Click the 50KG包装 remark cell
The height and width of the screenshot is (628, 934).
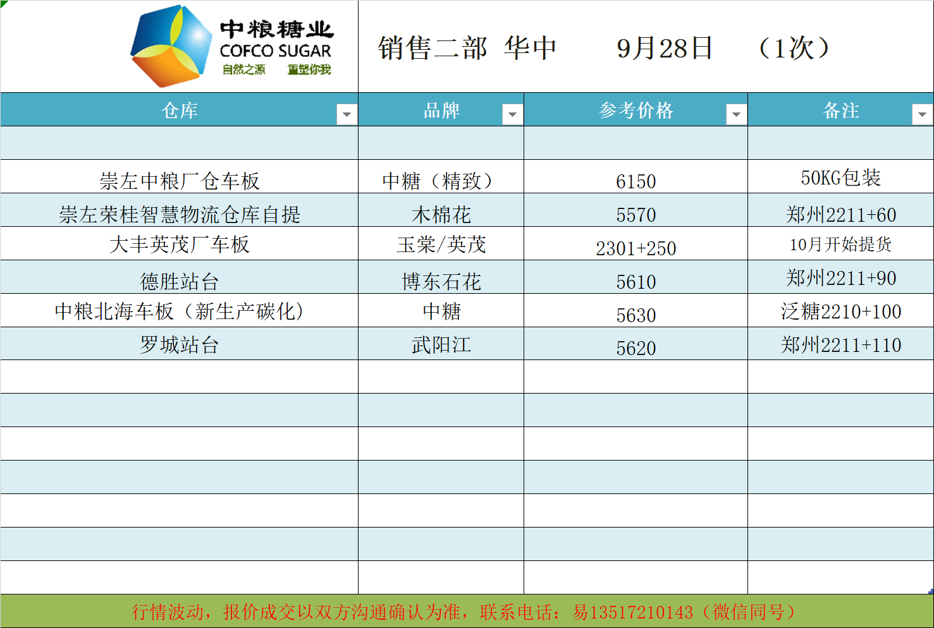[840, 178]
